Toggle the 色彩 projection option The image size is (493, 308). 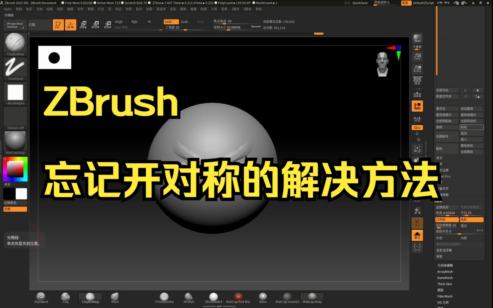[472, 220]
